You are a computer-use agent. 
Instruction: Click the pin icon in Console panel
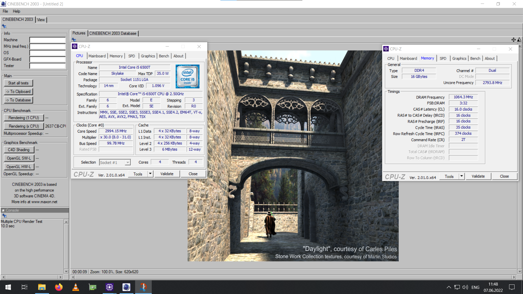pyautogui.click(x=4, y=216)
